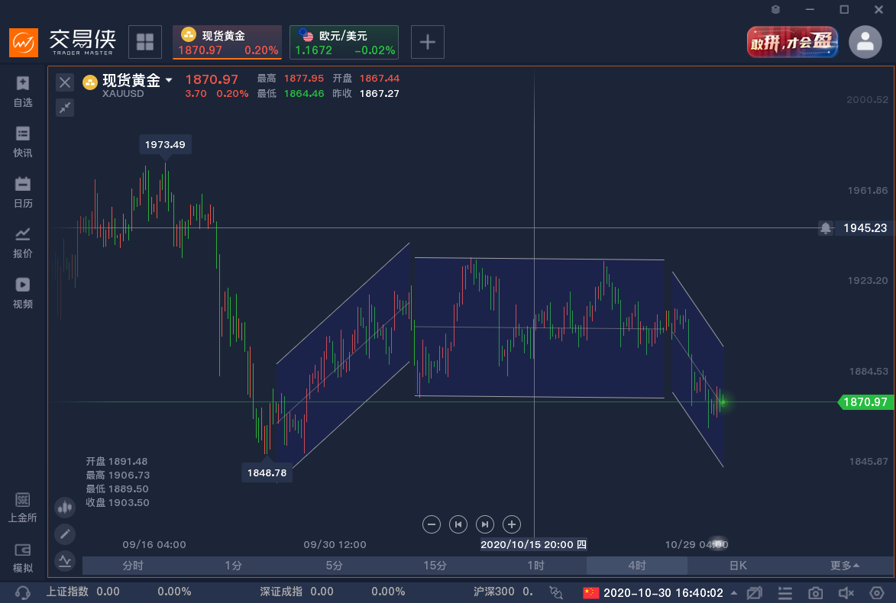Screen dimensions: 896x603
Task: Open the indicator line icon at chart bottom-left
Action: (x=65, y=561)
